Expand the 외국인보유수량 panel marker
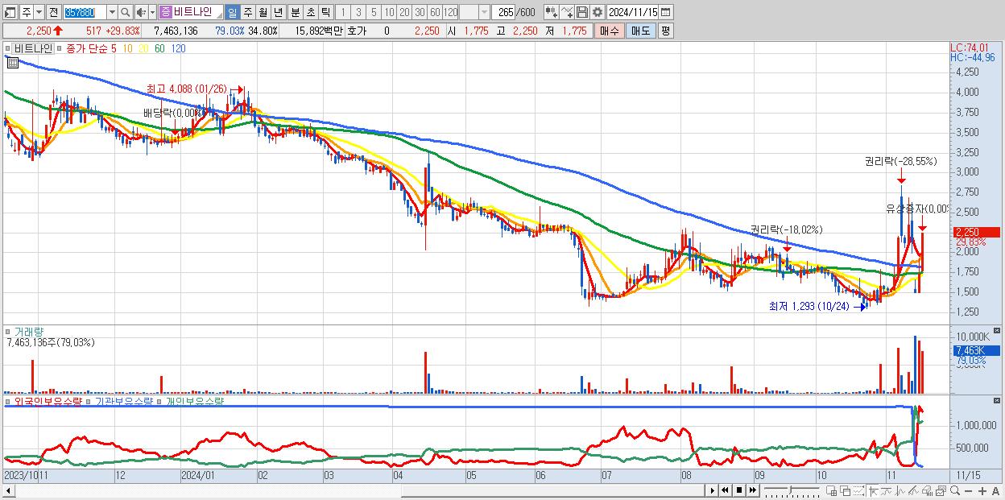 tap(9, 401)
